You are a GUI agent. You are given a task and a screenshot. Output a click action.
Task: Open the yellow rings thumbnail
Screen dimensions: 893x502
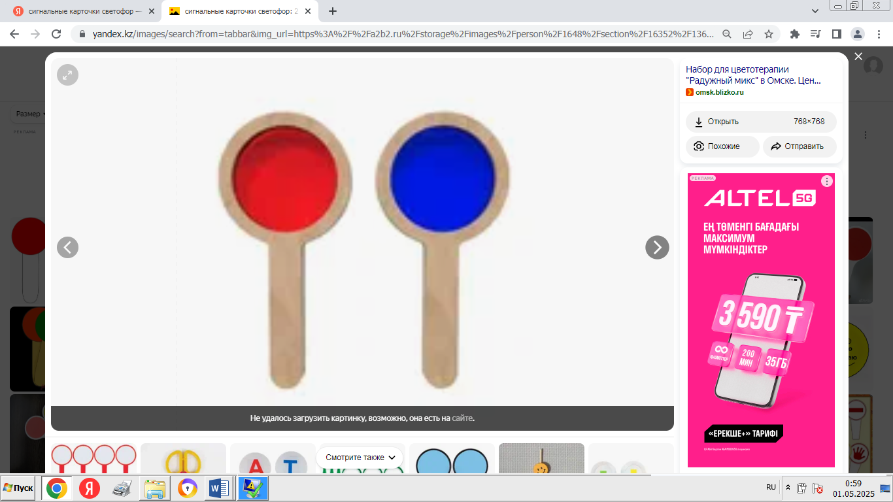pos(183,458)
